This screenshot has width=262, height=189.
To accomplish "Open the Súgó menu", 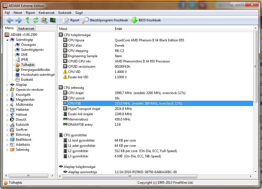I will click(x=79, y=13).
